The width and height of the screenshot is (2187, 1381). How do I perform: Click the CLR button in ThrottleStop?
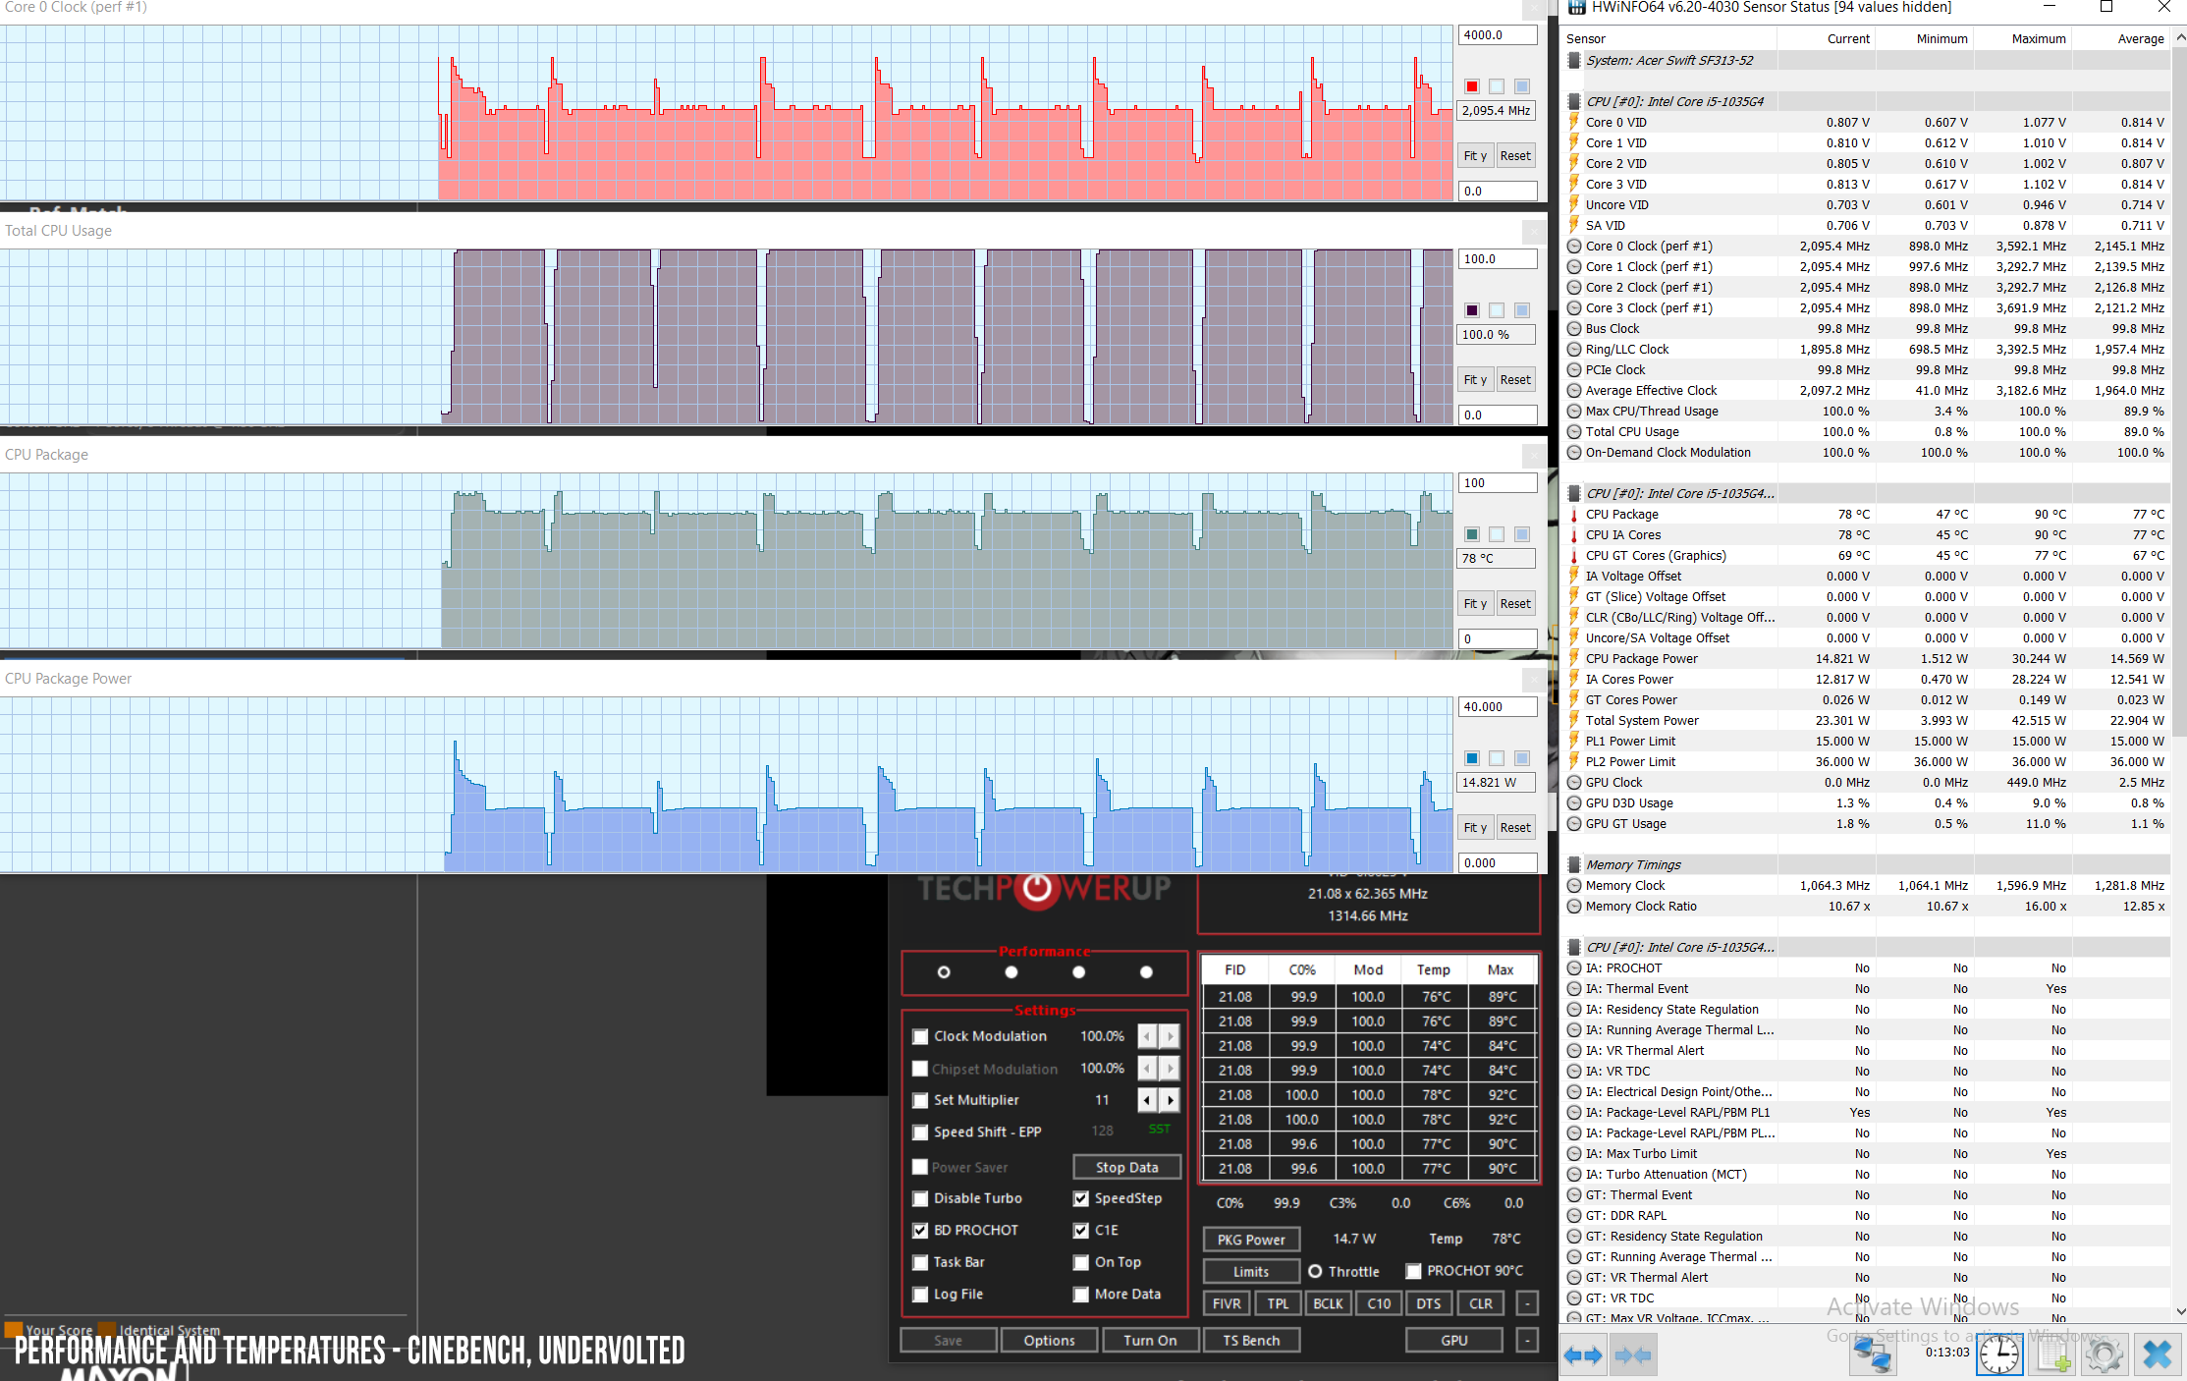[x=1481, y=1303]
